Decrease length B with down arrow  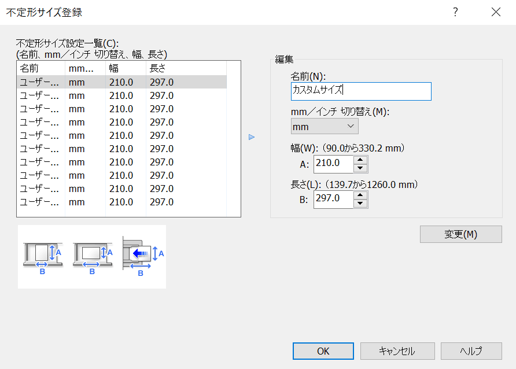[x=361, y=203]
